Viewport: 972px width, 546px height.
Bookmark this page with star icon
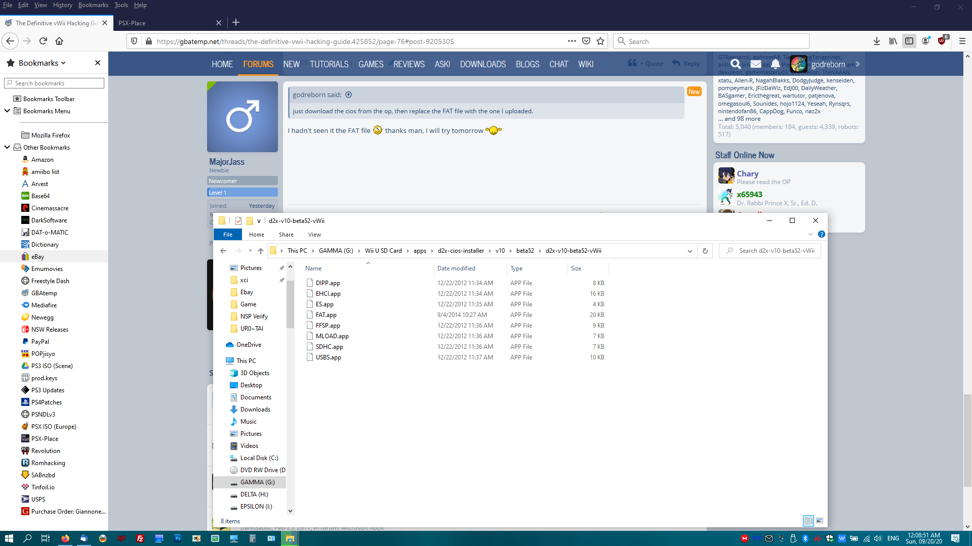pos(600,41)
